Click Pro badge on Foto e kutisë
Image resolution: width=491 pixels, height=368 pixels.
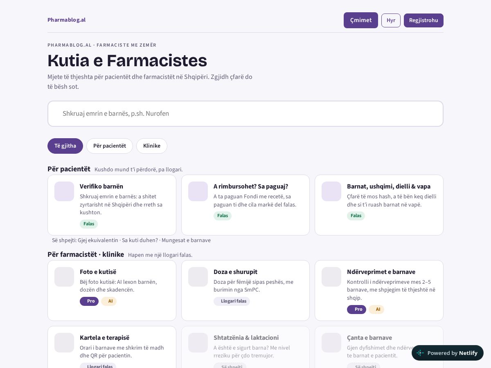pyautogui.click(x=89, y=301)
